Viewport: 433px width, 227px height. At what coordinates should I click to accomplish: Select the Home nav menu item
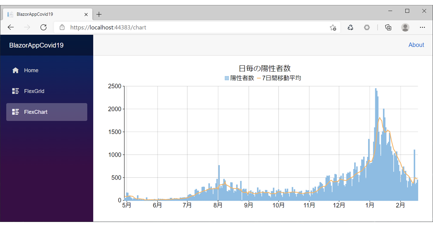pos(31,70)
